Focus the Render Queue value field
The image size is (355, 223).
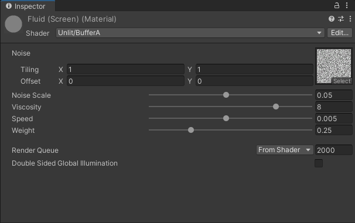point(333,150)
